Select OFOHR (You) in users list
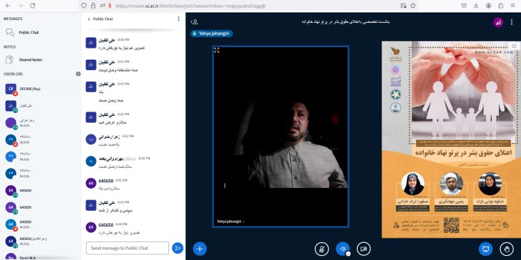This screenshot has width=521, height=260. (40, 89)
